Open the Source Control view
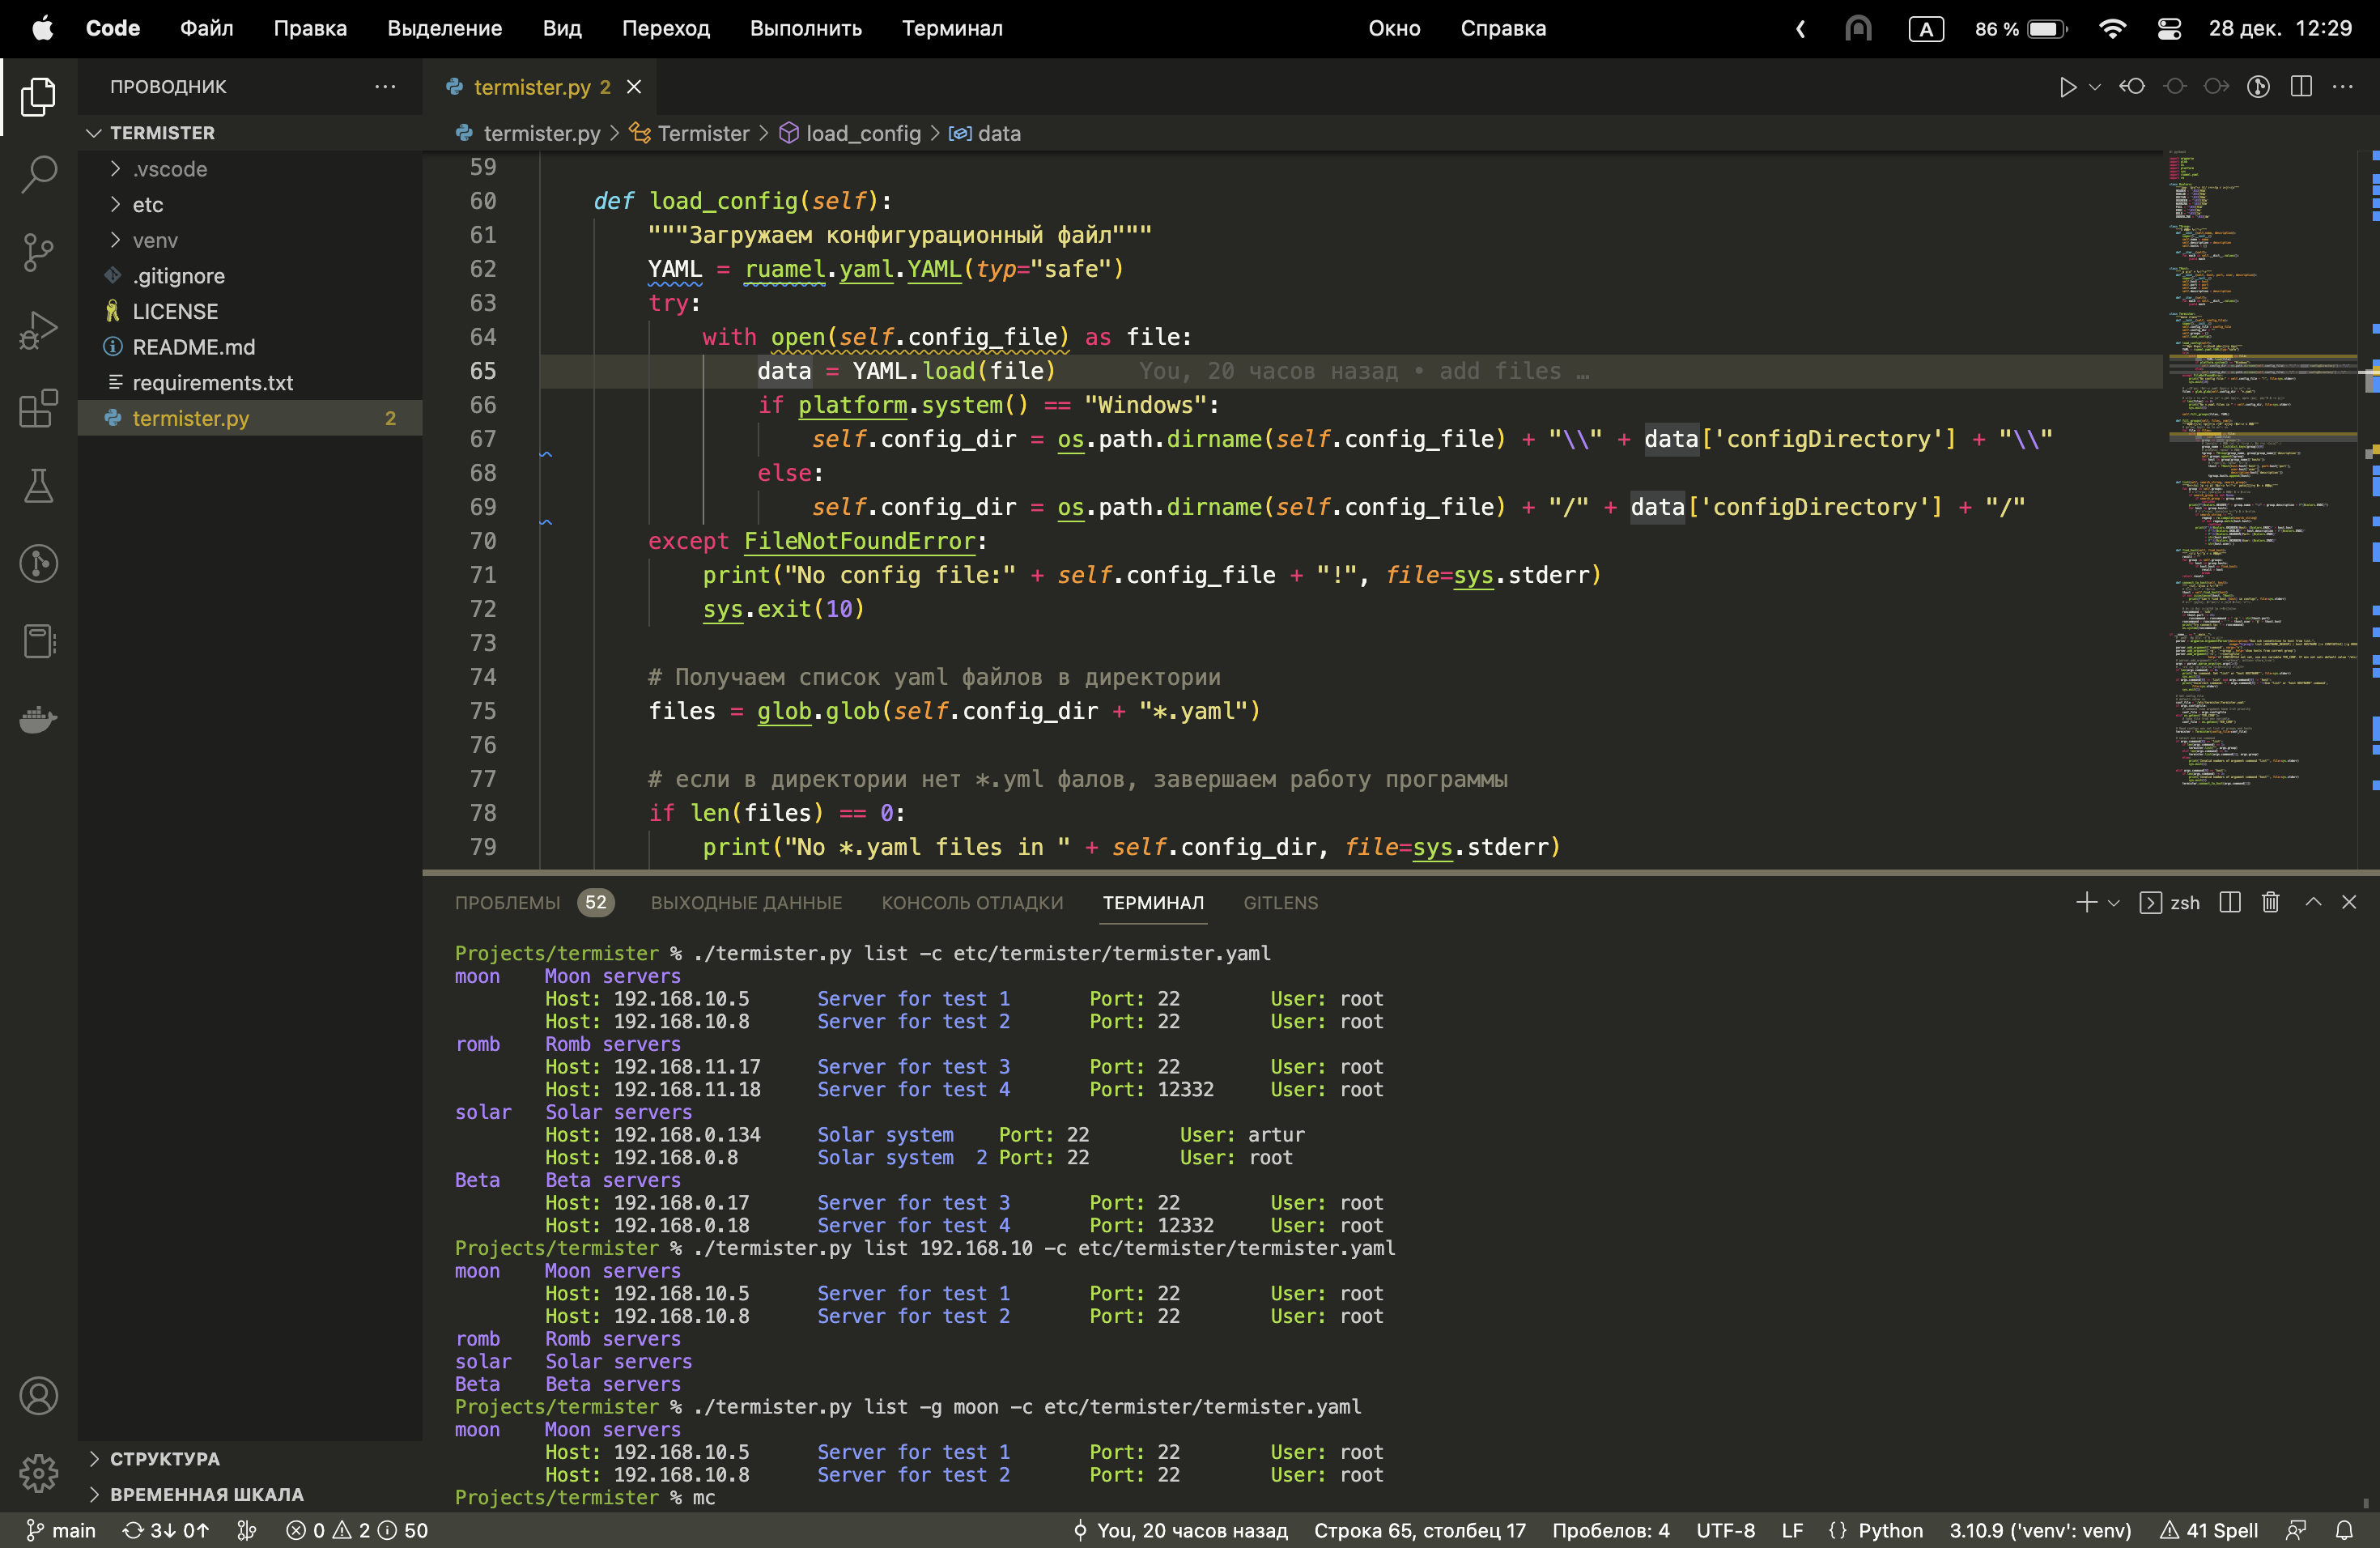Viewport: 2380px width, 1548px height. click(38, 252)
